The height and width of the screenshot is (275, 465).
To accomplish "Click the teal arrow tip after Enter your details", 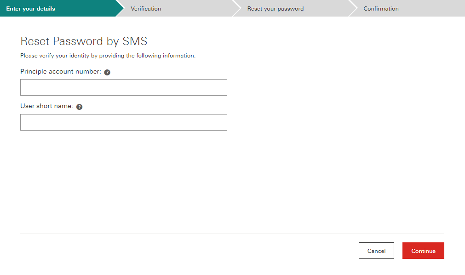I will (x=120, y=8).
